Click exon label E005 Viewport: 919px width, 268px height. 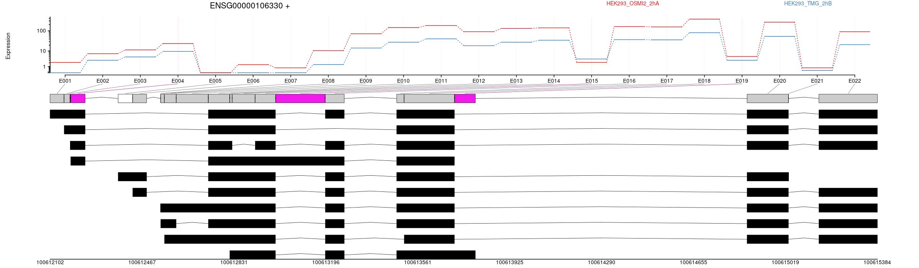tap(215, 81)
